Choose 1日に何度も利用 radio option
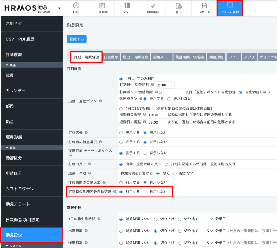This screenshot has height=248, width=277. pyautogui.click(x=121, y=109)
